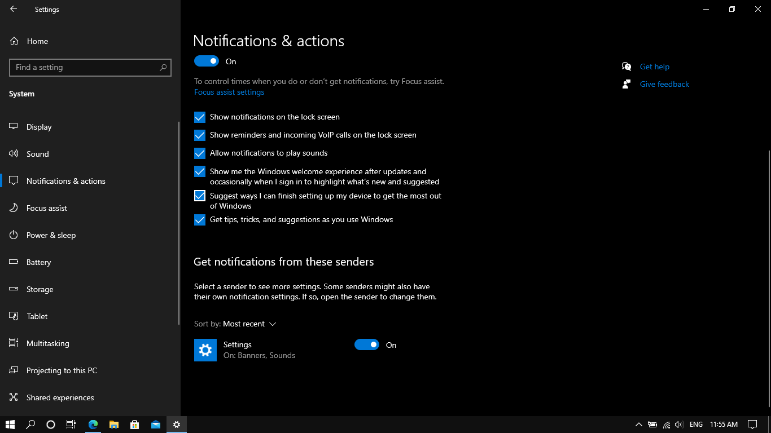Open Microsoft Store from the taskbar
This screenshot has width=771, height=433.
point(134,425)
